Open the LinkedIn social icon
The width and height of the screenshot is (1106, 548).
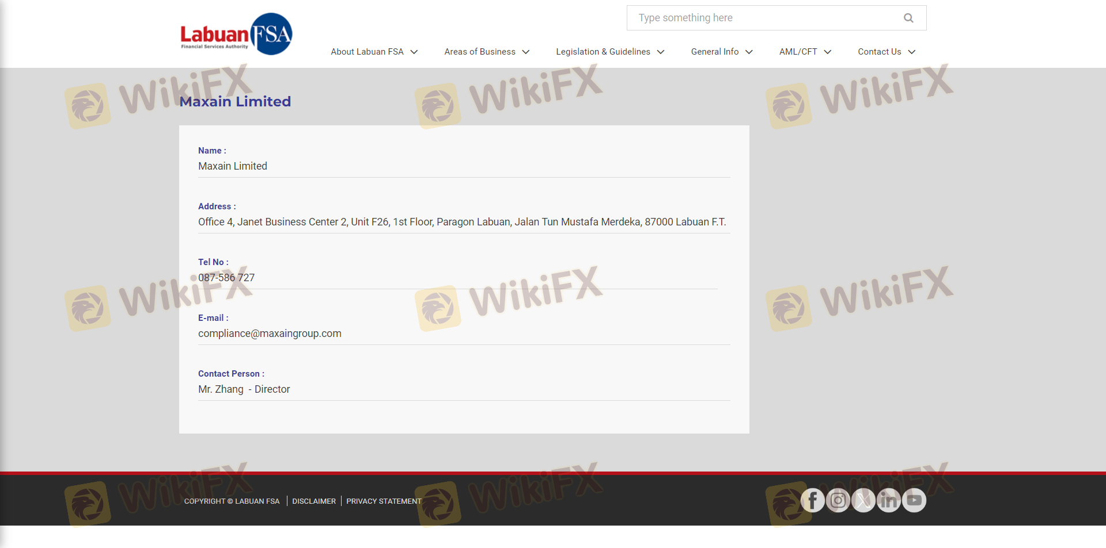(889, 500)
